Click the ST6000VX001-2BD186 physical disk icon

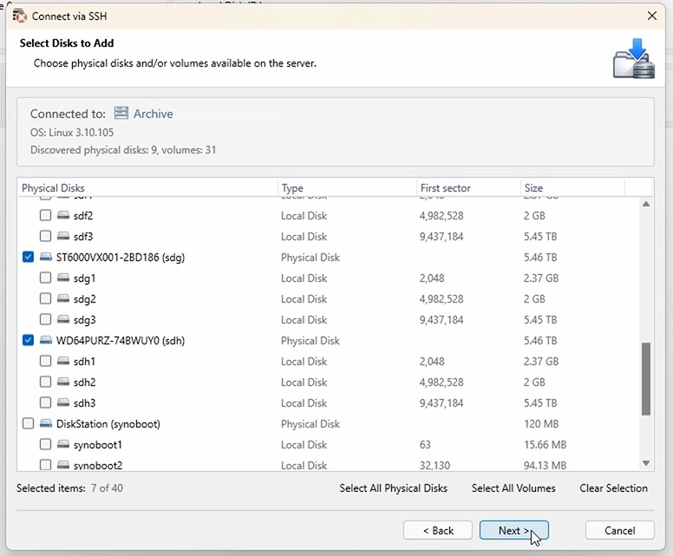(46, 257)
